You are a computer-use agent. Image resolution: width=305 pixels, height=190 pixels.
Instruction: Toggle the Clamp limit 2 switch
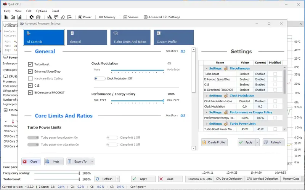point(112,144)
